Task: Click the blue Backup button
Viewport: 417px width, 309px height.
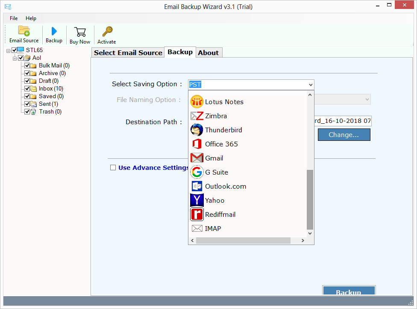Action: [x=349, y=290]
